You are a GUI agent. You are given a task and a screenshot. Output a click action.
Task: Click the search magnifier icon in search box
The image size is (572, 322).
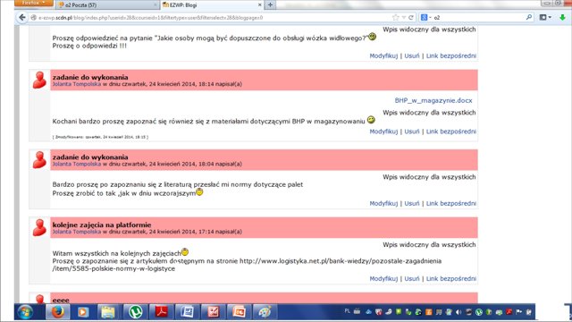click(529, 17)
